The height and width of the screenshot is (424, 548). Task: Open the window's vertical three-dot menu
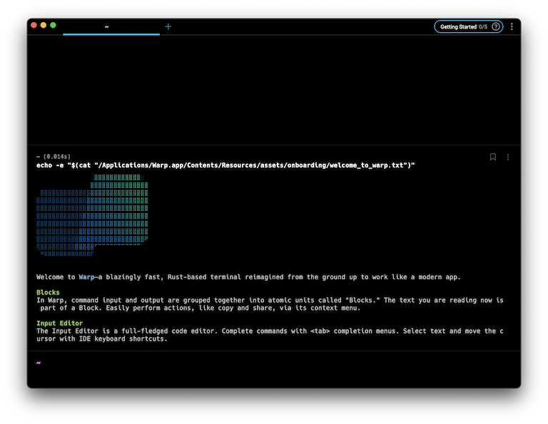512,26
